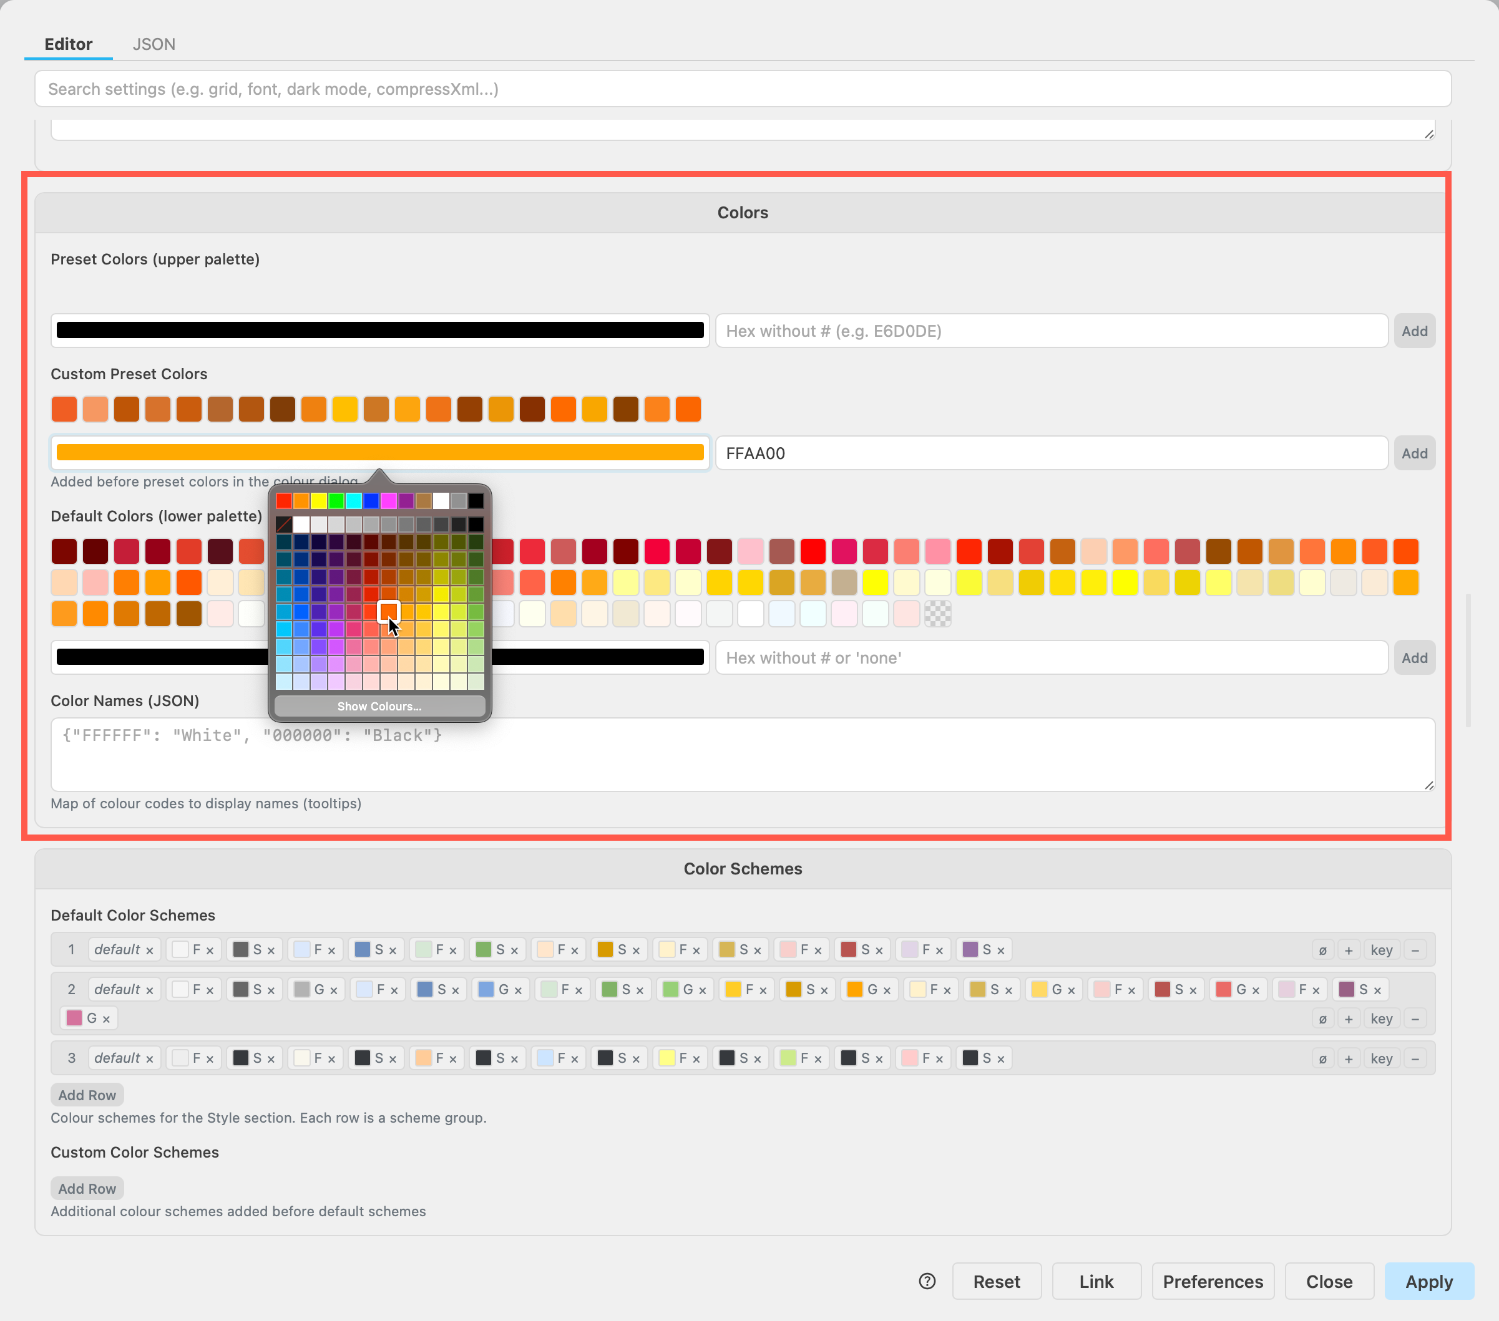This screenshot has width=1499, height=1321.
Task: Click the plus icon in scheme row 1
Action: (1349, 950)
